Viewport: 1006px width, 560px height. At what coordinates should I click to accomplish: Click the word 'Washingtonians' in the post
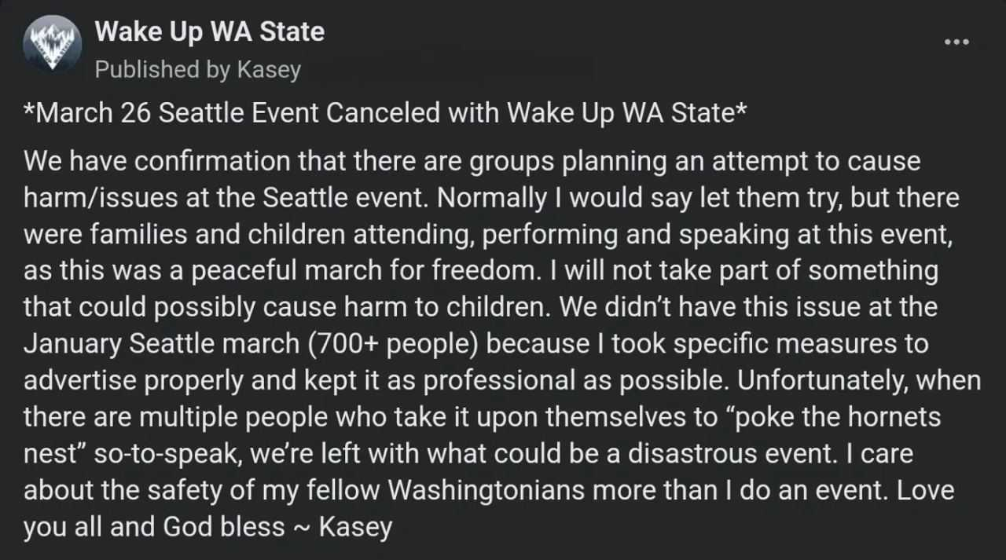pyautogui.click(x=487, y=490)
